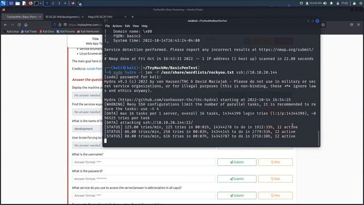This screenshot has height=205, width=364.
Task: Launch the text editor panel icon
Action: [x=24, y=3]
